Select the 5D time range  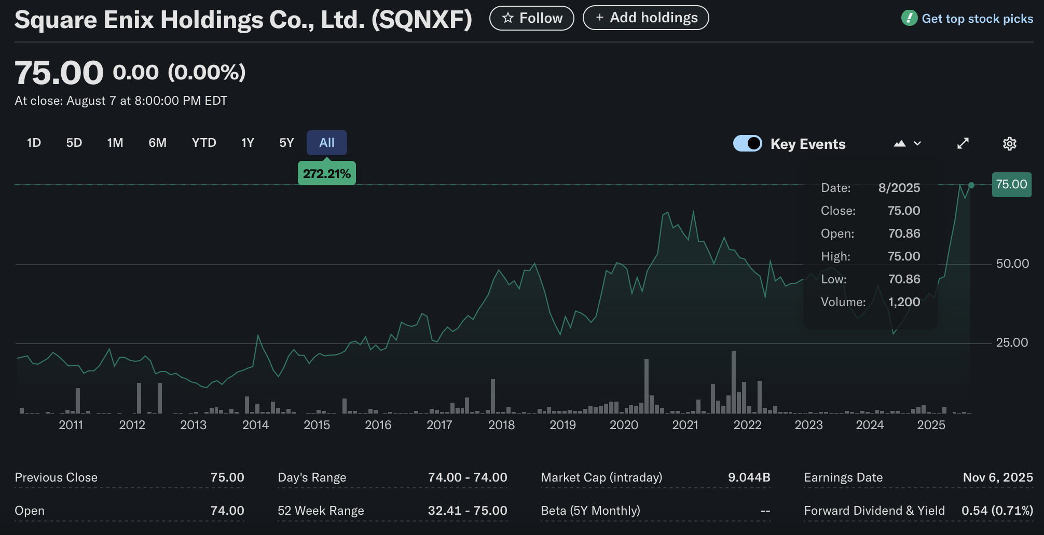[74, 143]
